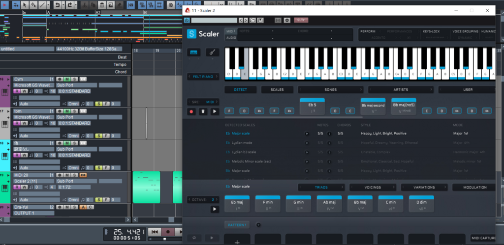The width and height of the screenshot is (504, 245).
Task: Click the scissors cut icon in toolbar
Action: (x=84, y=5)
